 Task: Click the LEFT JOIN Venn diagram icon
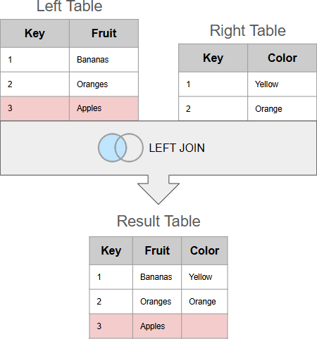(120, 148)
